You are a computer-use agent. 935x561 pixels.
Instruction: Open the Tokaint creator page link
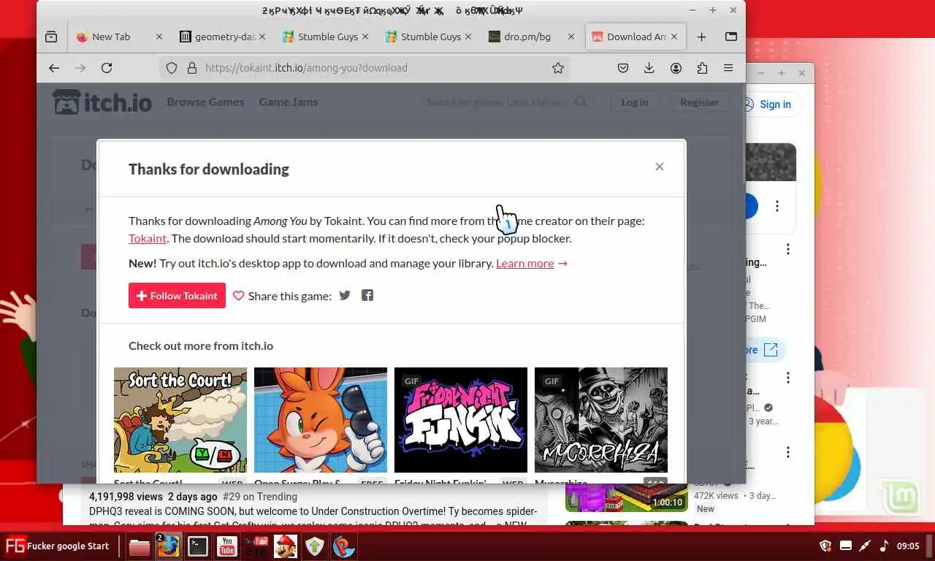click(148, 238)
